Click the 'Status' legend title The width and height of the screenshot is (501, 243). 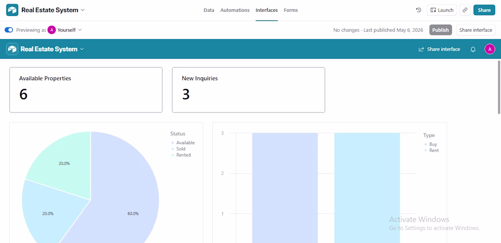[x=178, y=133]
